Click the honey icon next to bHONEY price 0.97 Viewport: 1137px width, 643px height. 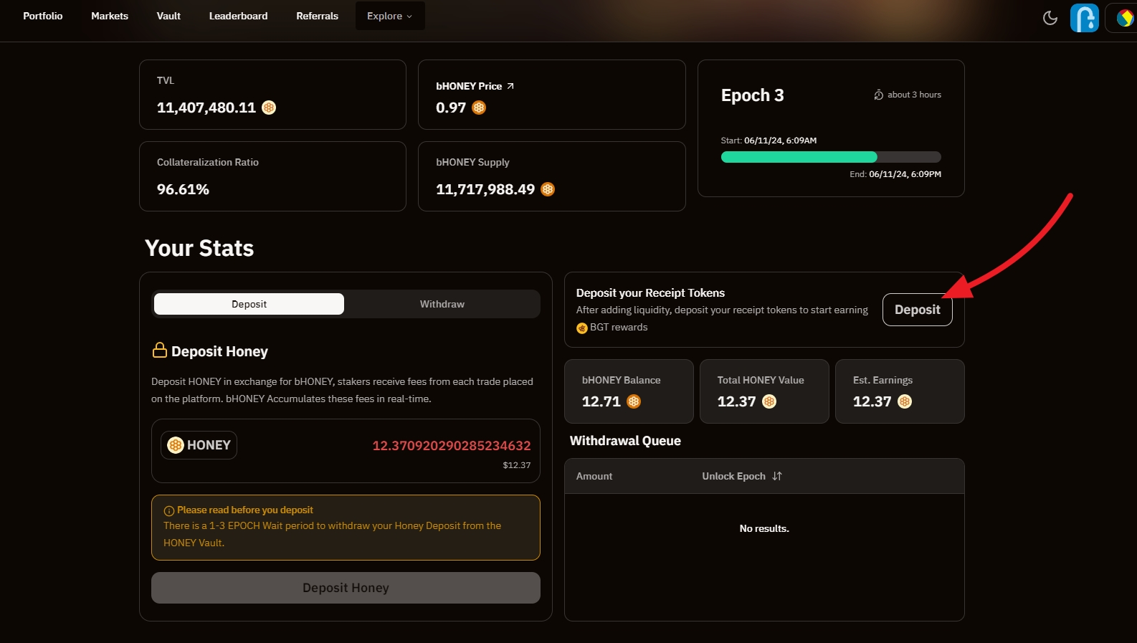[479, 108]
